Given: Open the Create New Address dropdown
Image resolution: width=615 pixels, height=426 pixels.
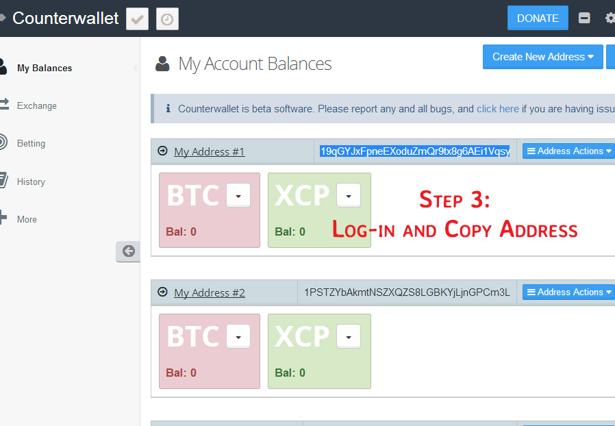Looking at the screenshot, I should tap(543, 57).
